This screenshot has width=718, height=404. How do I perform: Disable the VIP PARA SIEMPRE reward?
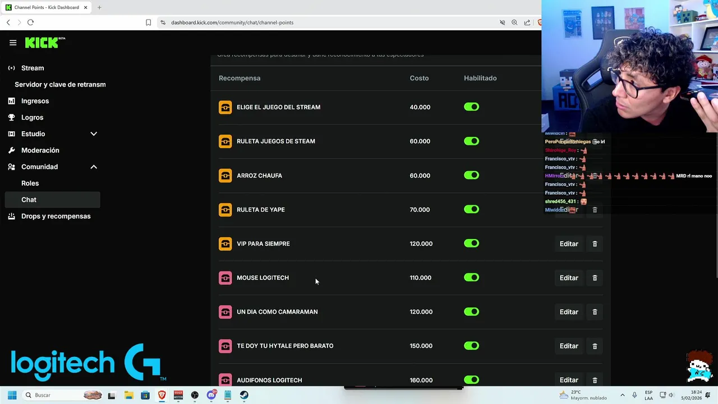471,244
